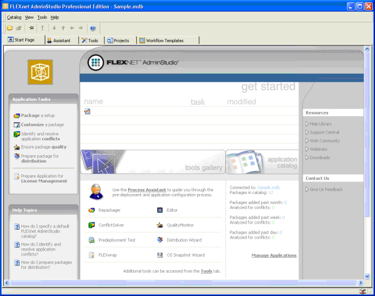
Task: Open the application catalog thumbnail
Action: click(262, 162)
